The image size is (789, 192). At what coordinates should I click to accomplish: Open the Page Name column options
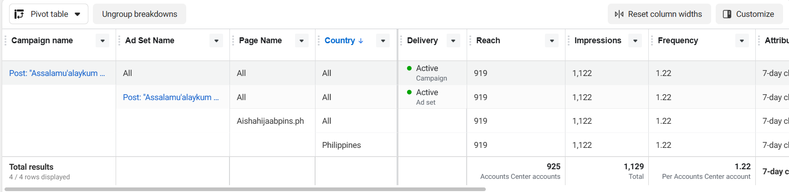301,40
